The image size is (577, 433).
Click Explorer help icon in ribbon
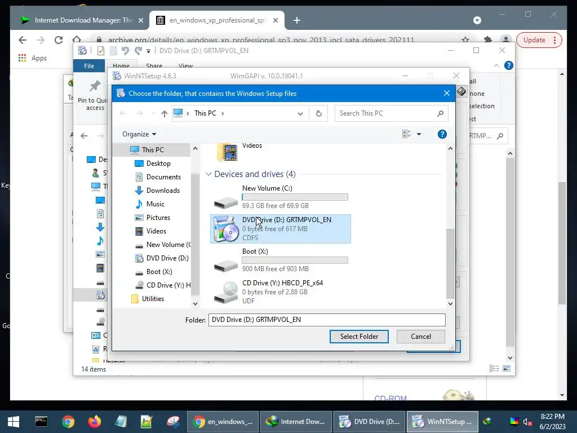[x=509, y=65]
